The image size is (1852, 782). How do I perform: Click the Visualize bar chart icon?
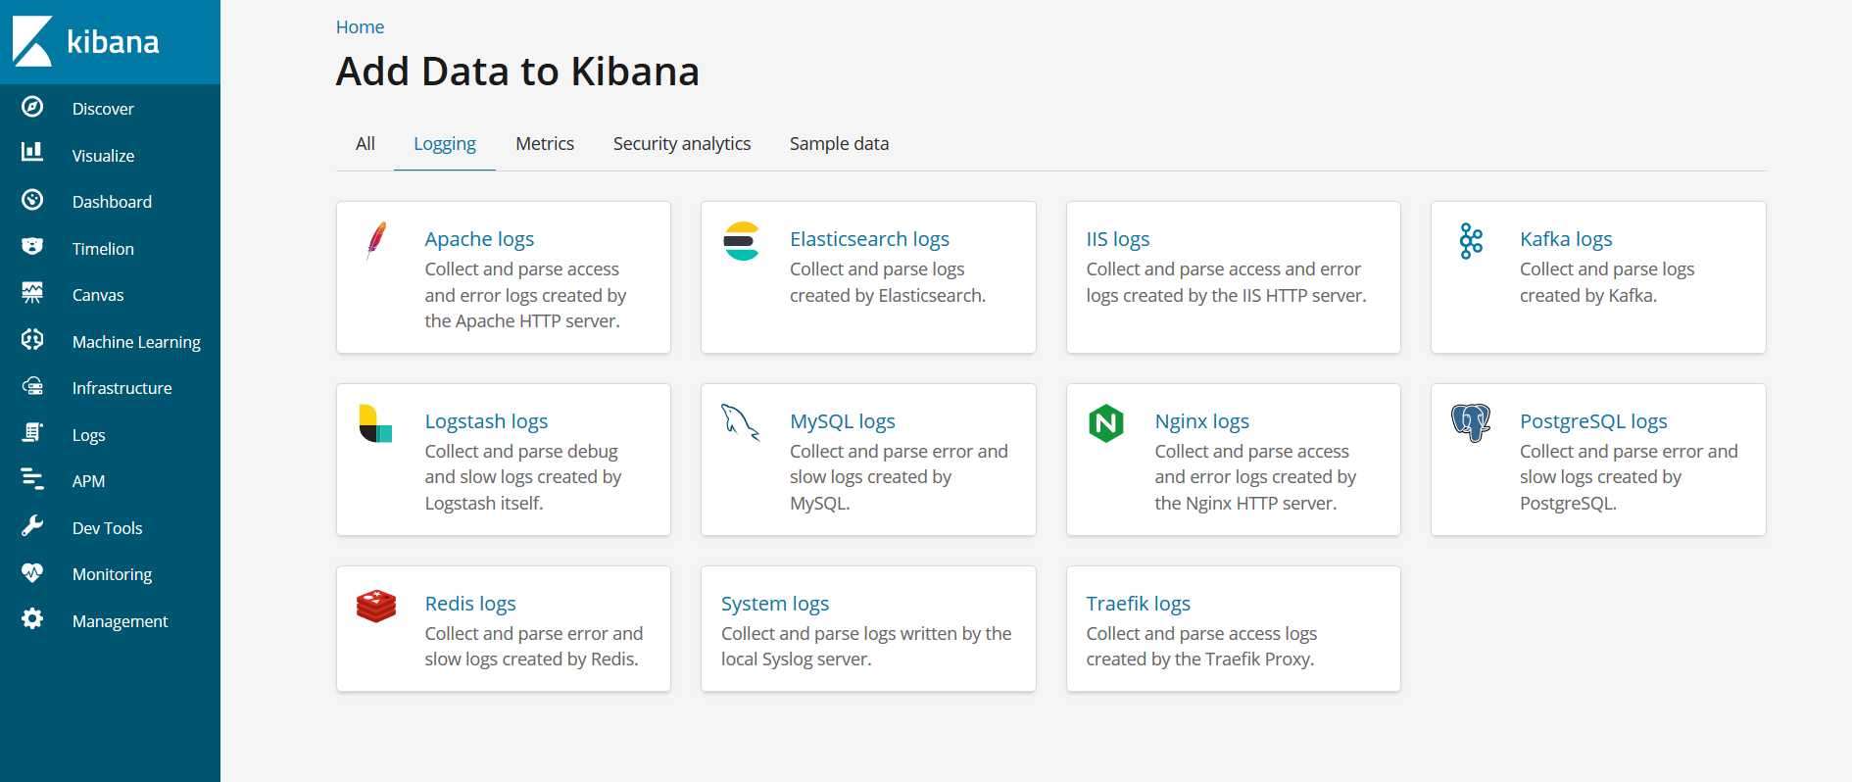(32, 152)
